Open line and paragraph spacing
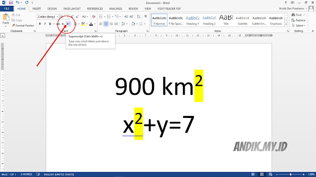This screenshot has height=177, width=316. click(123, 24)
